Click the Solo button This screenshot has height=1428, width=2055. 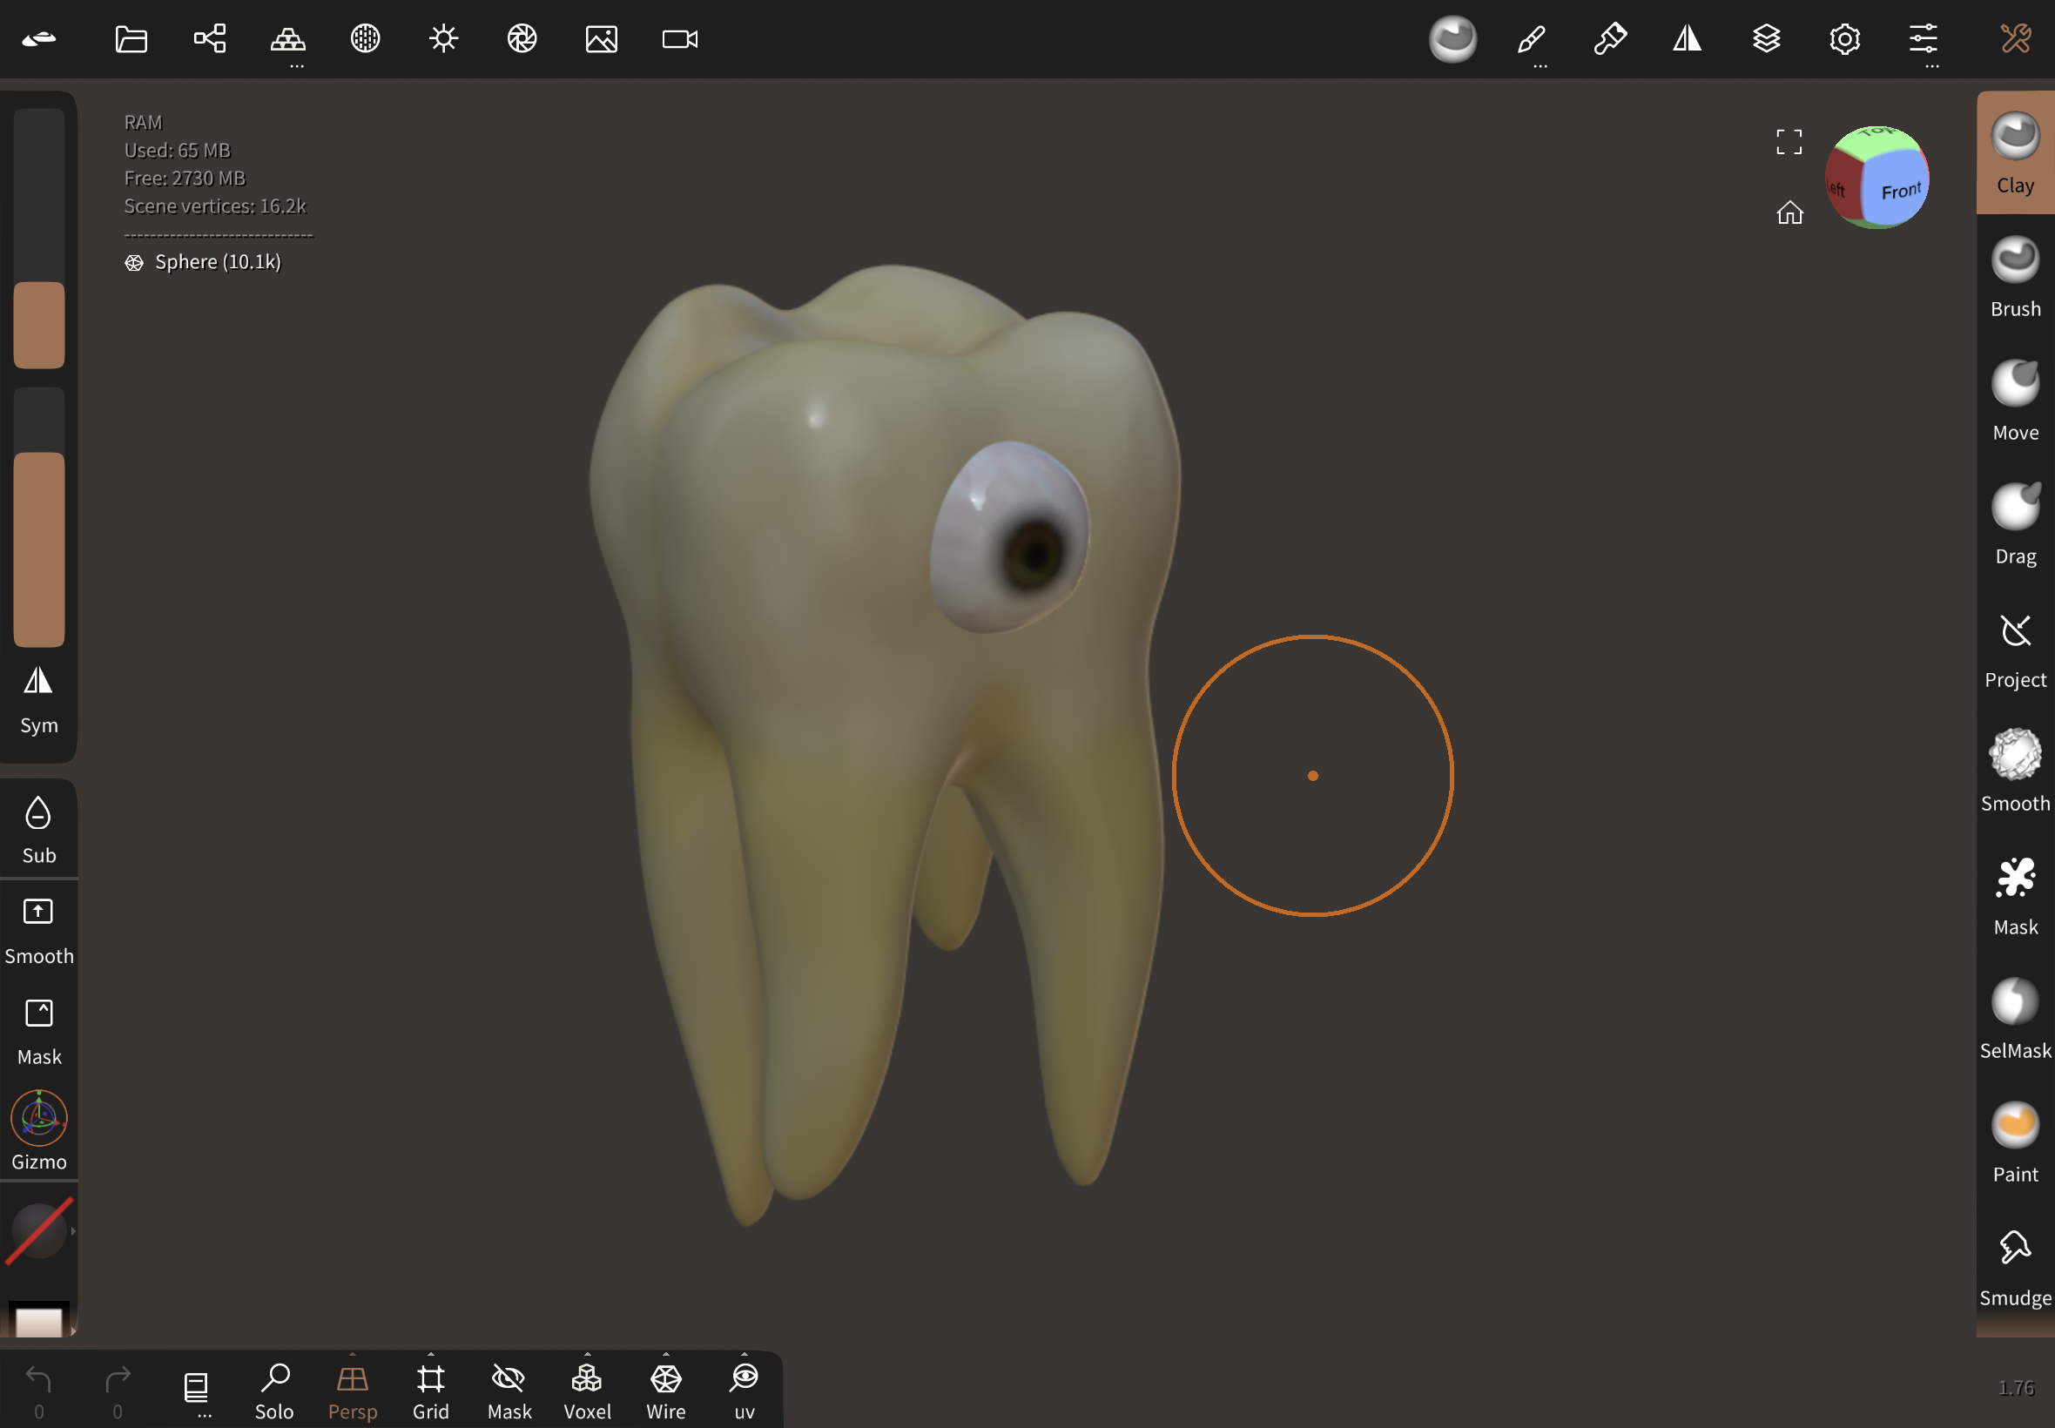pos(274,1389)
